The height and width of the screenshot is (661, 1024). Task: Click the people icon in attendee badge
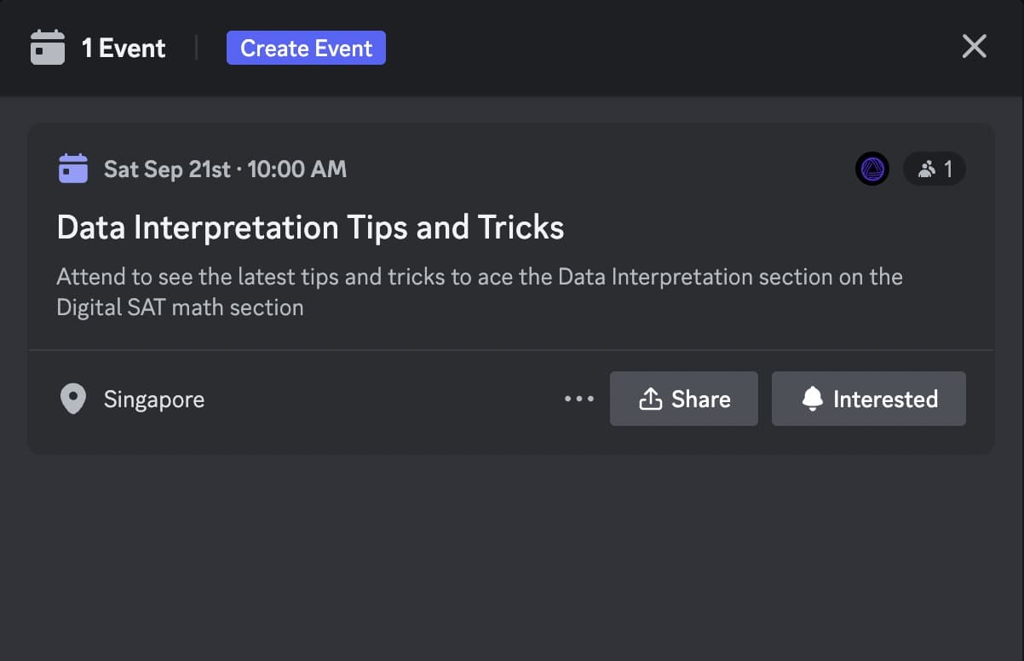coord(926,170)
